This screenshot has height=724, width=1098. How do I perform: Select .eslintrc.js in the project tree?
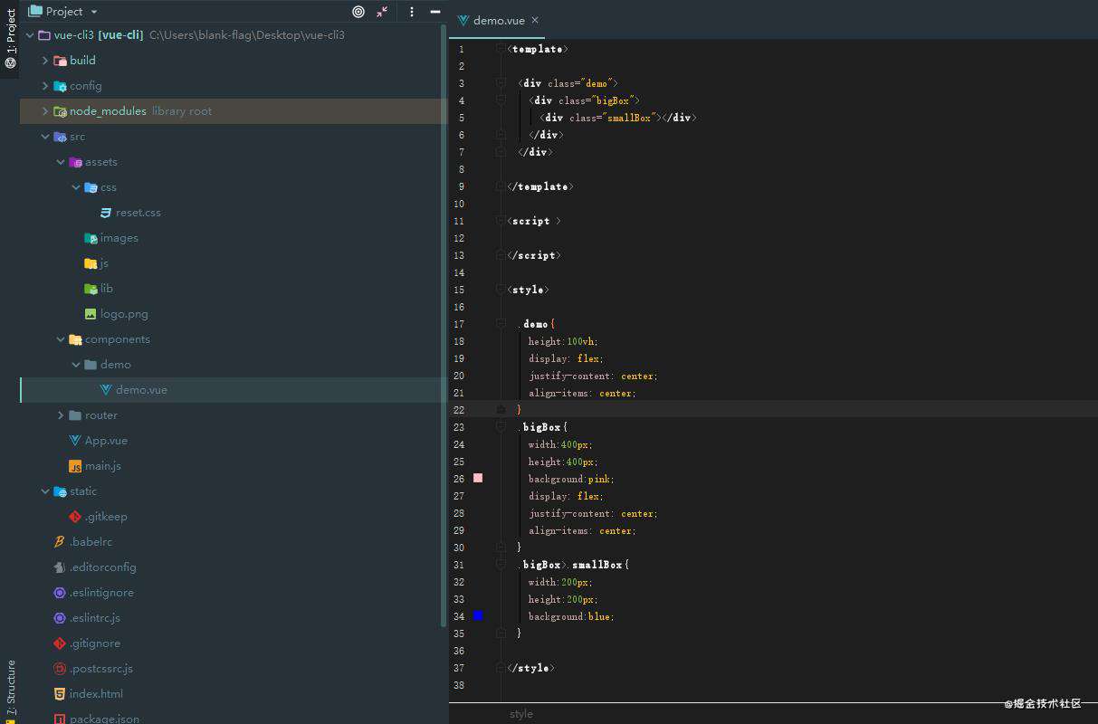(95, 618)
